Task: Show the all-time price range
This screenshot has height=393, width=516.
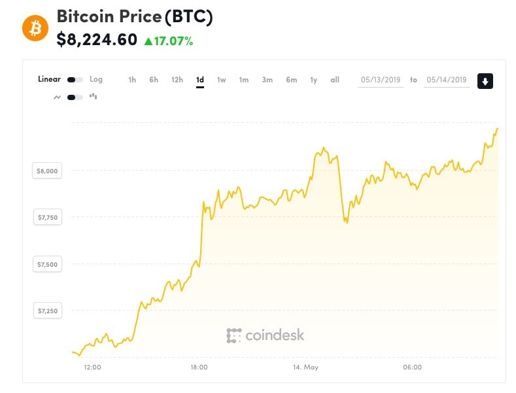Action: pos(335,80)
